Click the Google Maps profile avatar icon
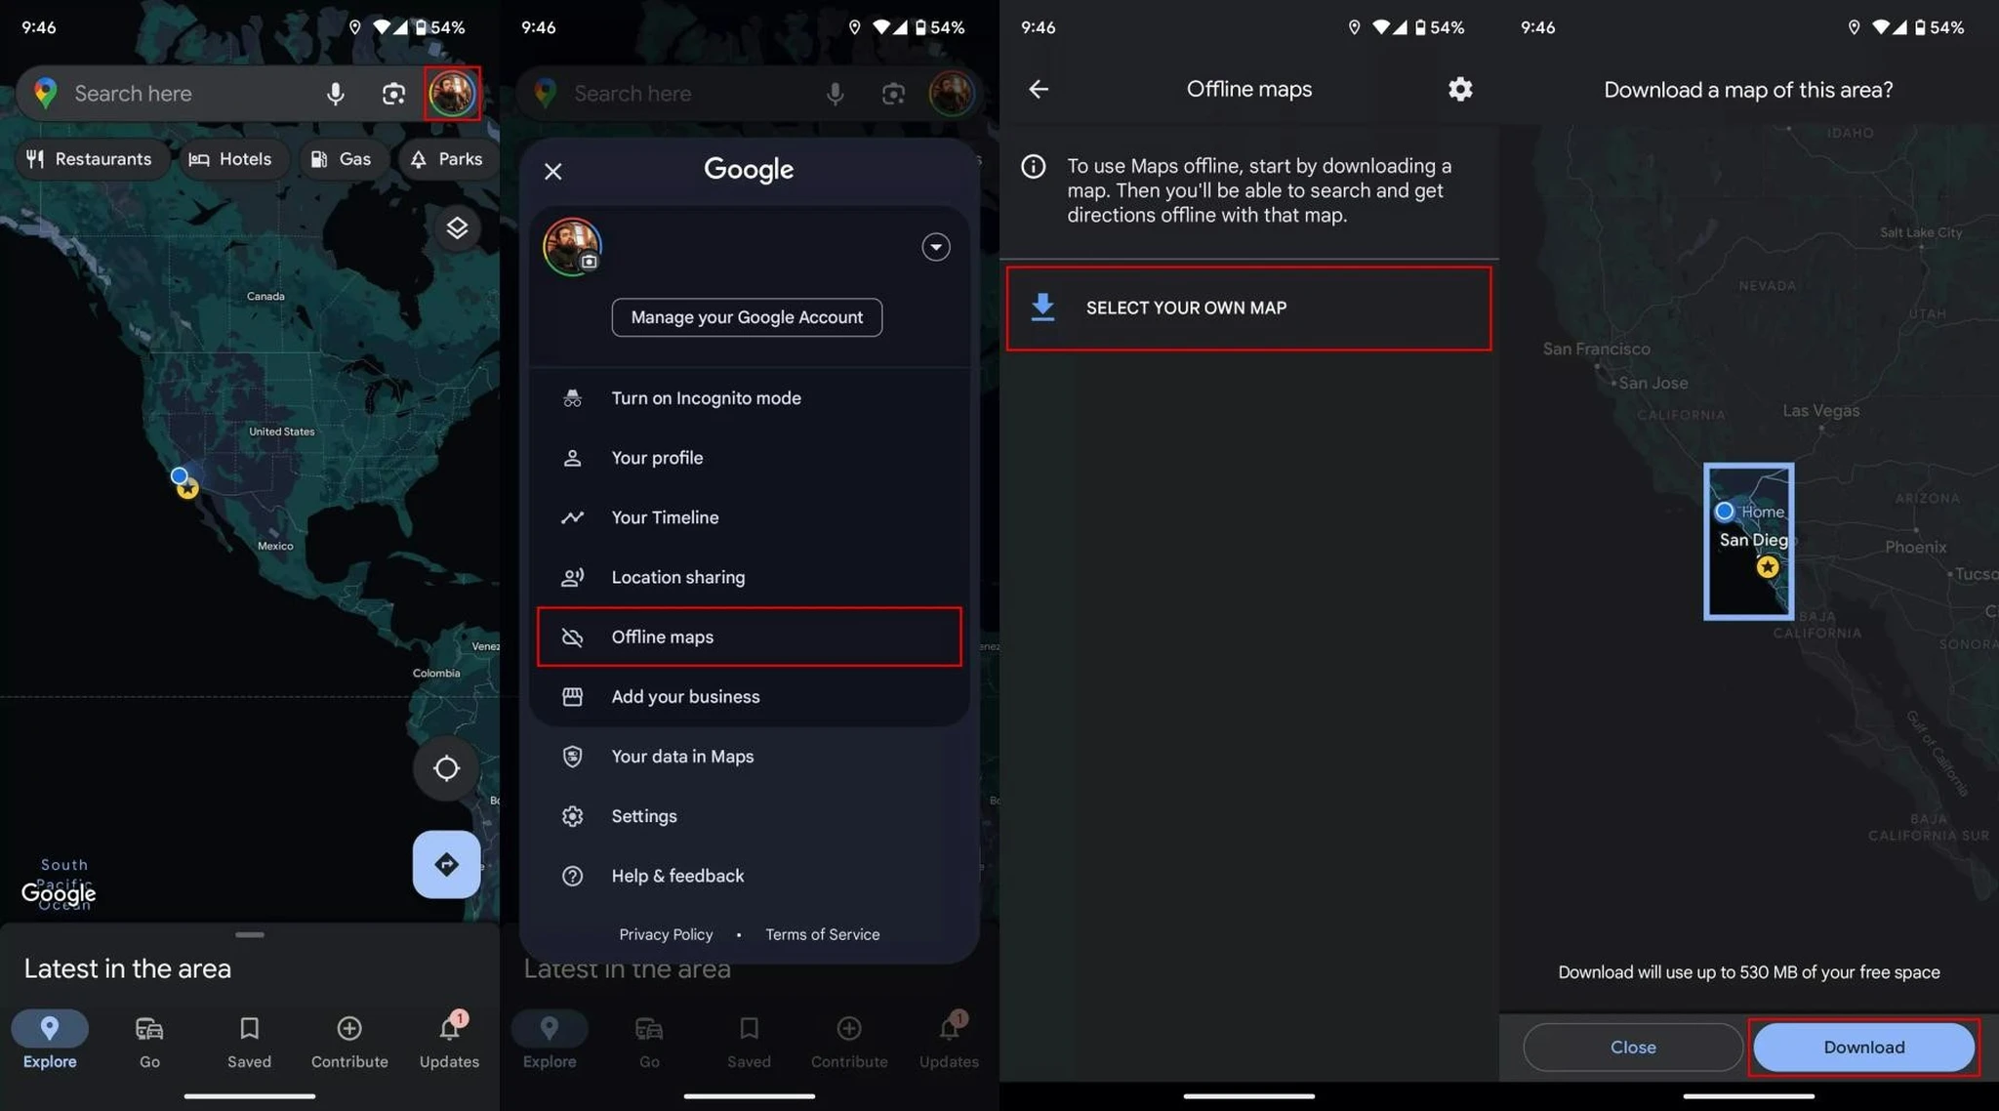This screenshot has width=1999, height=1111. pyautogui.click(x=451, y=92)
